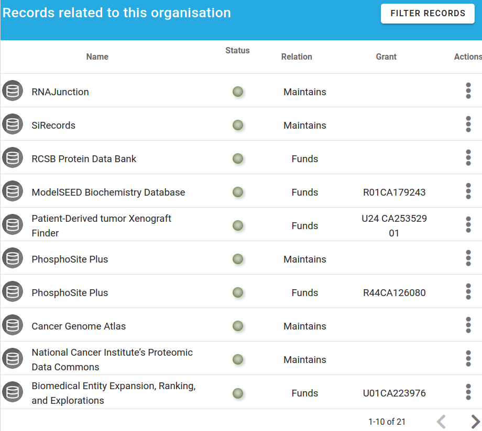Click grant number U24 CA253529 01
The width and height of the screenshot is (482, 431).
click(x=394, y=225)
